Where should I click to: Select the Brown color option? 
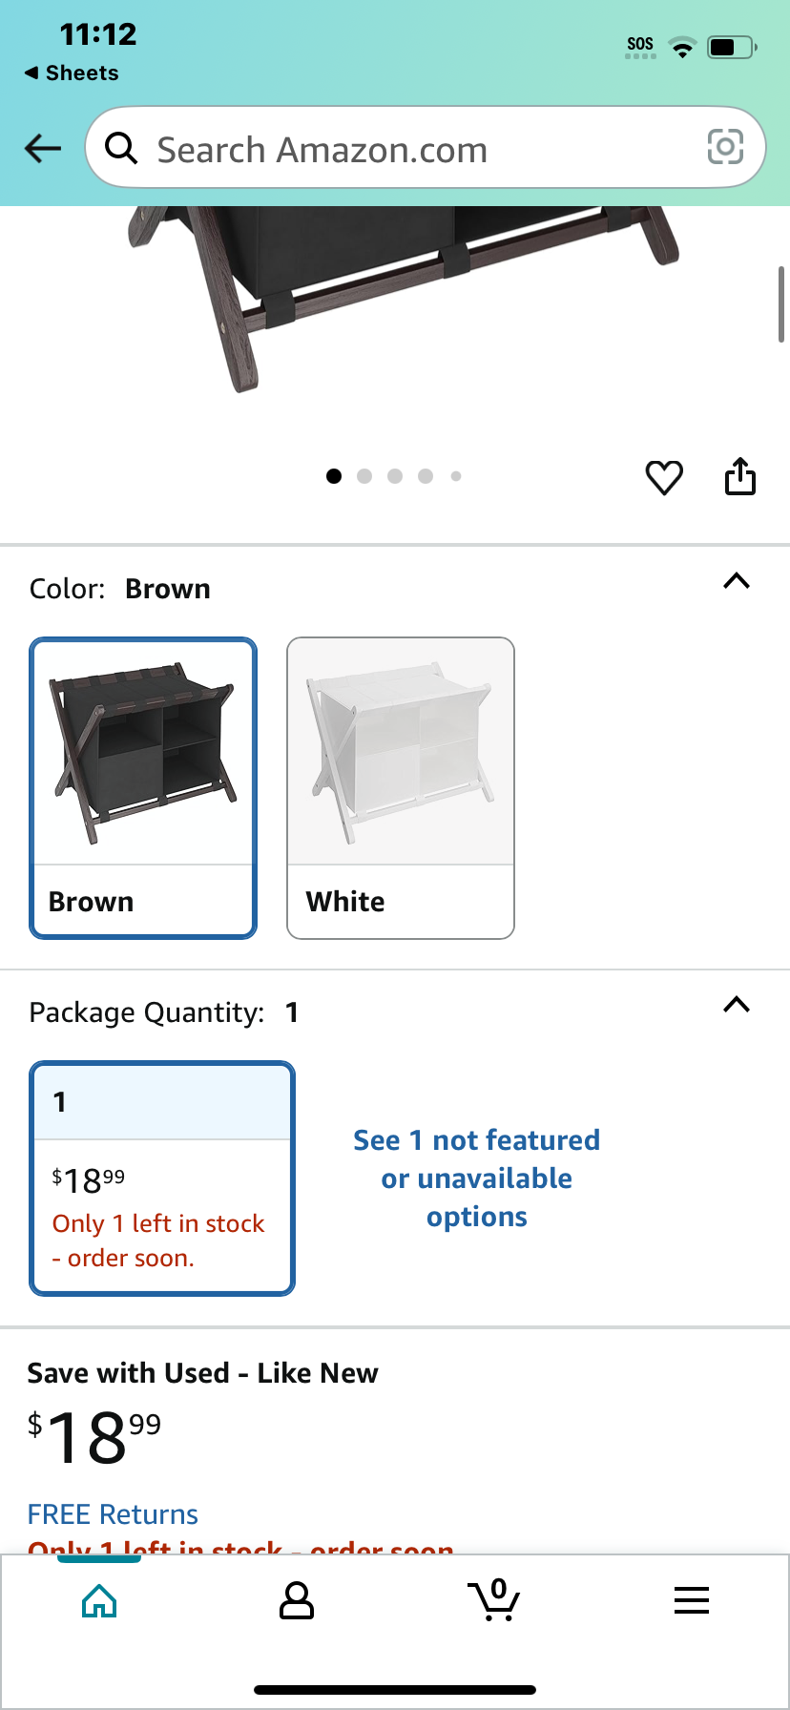(143, 788)
